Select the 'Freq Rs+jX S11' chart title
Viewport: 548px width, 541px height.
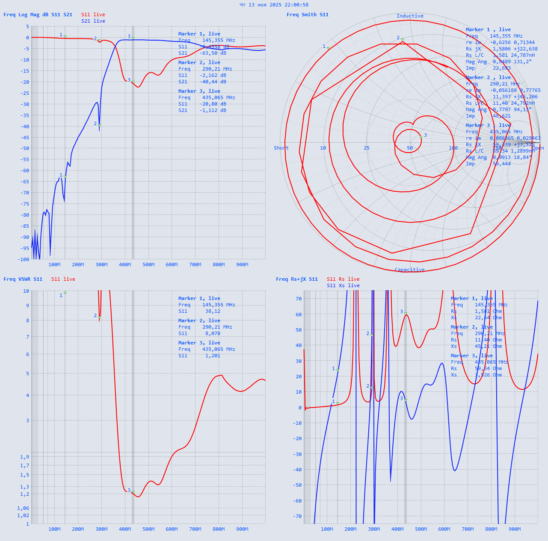296,279
